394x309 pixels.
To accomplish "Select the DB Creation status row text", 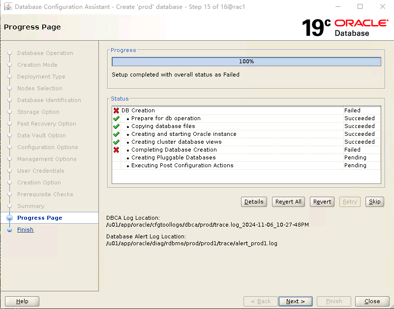I will coord(138,110).
